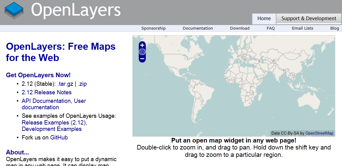Follow the GitHub link
This screenshot has height=166, width=342.
pos(59,137)
